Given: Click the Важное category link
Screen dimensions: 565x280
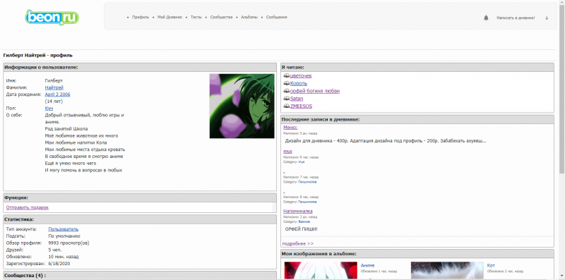Looking at the screenshot, I should pyautogui.click(x=304, y=221).
